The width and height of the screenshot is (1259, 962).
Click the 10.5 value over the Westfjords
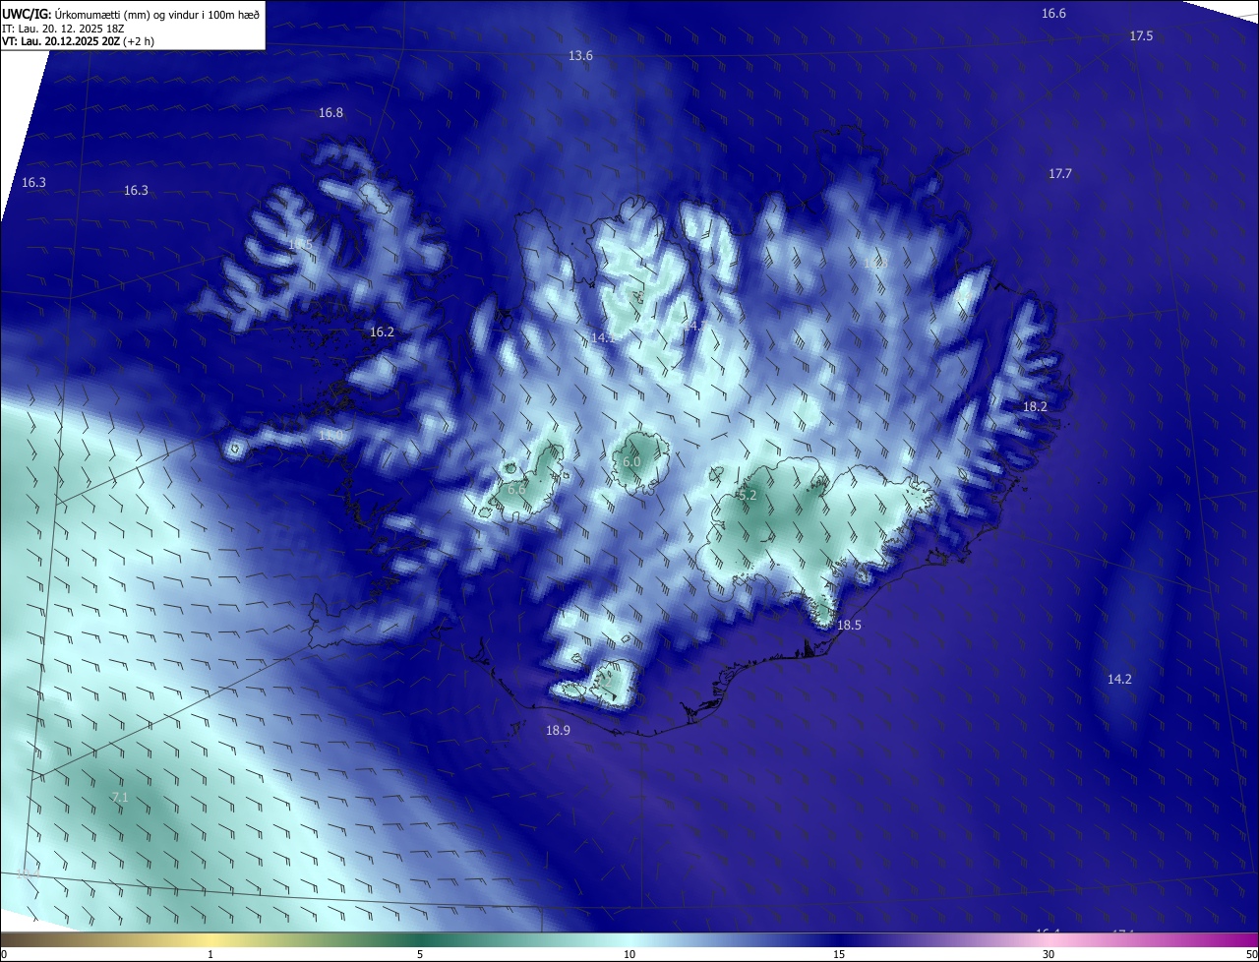tap(299, 244)
